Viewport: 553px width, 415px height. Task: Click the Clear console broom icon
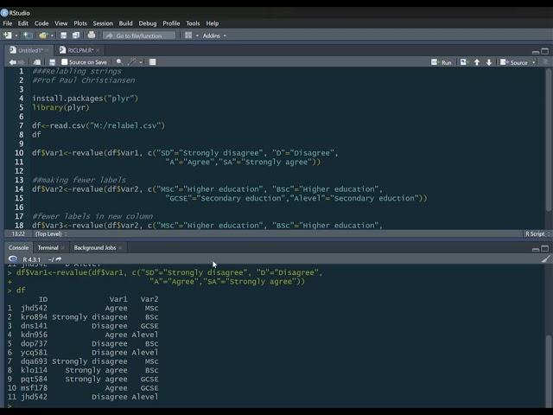click(x=545, y=259)
